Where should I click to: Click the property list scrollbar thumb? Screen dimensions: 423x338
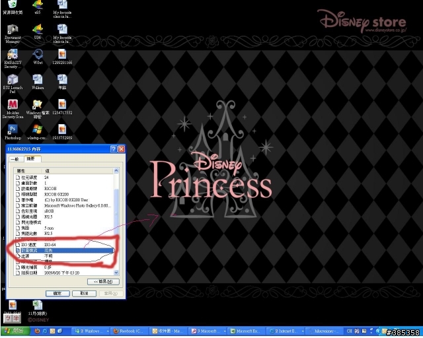coord(116,213)
